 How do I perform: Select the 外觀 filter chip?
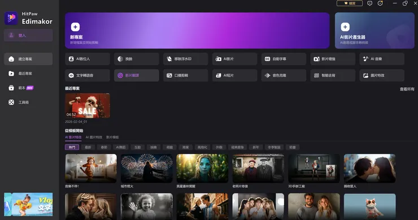(219, 147)
